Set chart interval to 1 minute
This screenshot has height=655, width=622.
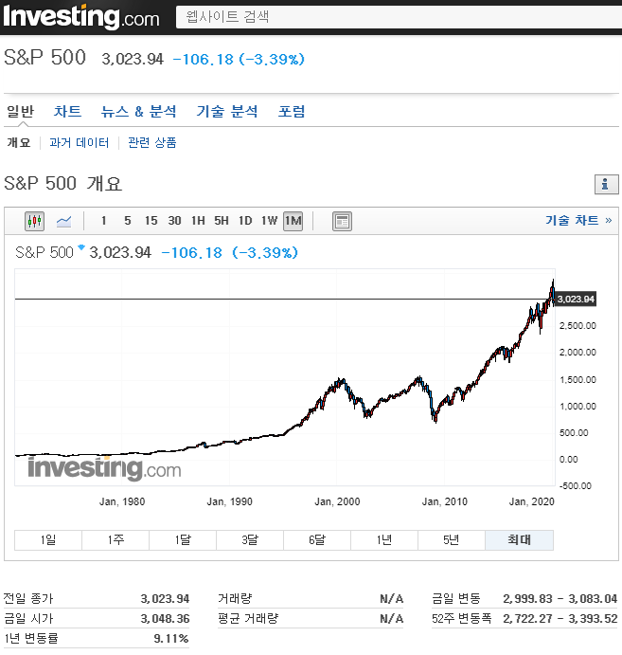[103, 221]
